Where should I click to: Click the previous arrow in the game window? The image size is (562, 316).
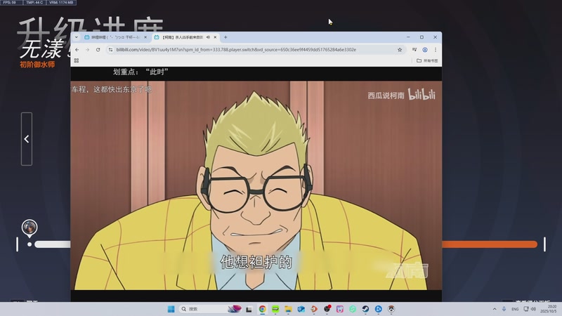coord(27,139)
